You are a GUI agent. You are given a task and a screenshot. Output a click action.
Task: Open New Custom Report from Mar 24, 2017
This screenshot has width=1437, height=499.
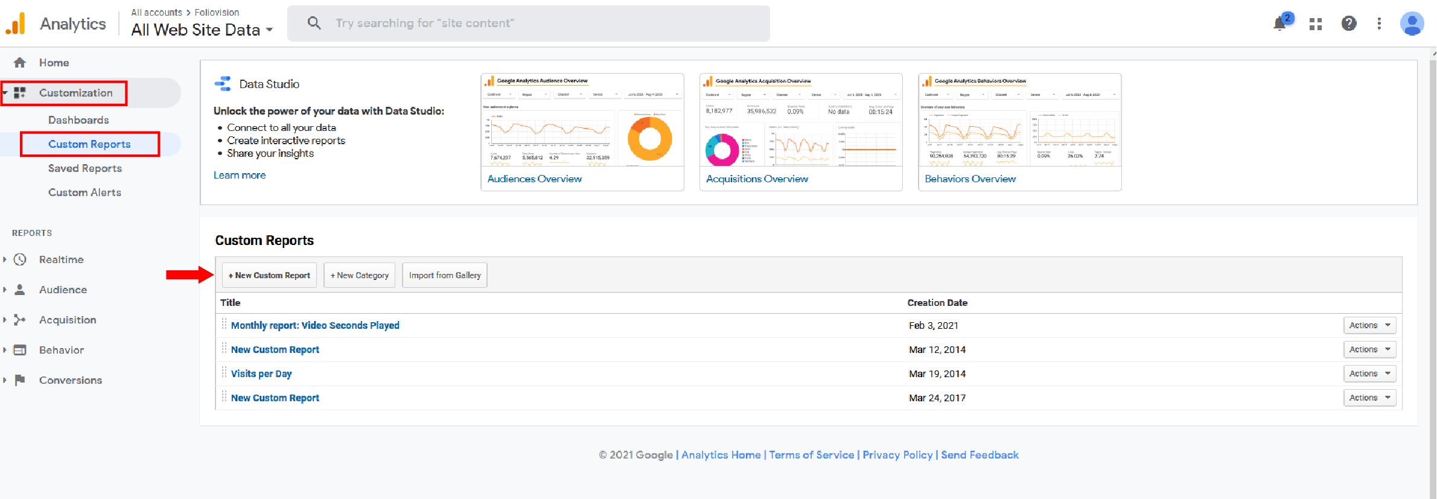[275, 398]
